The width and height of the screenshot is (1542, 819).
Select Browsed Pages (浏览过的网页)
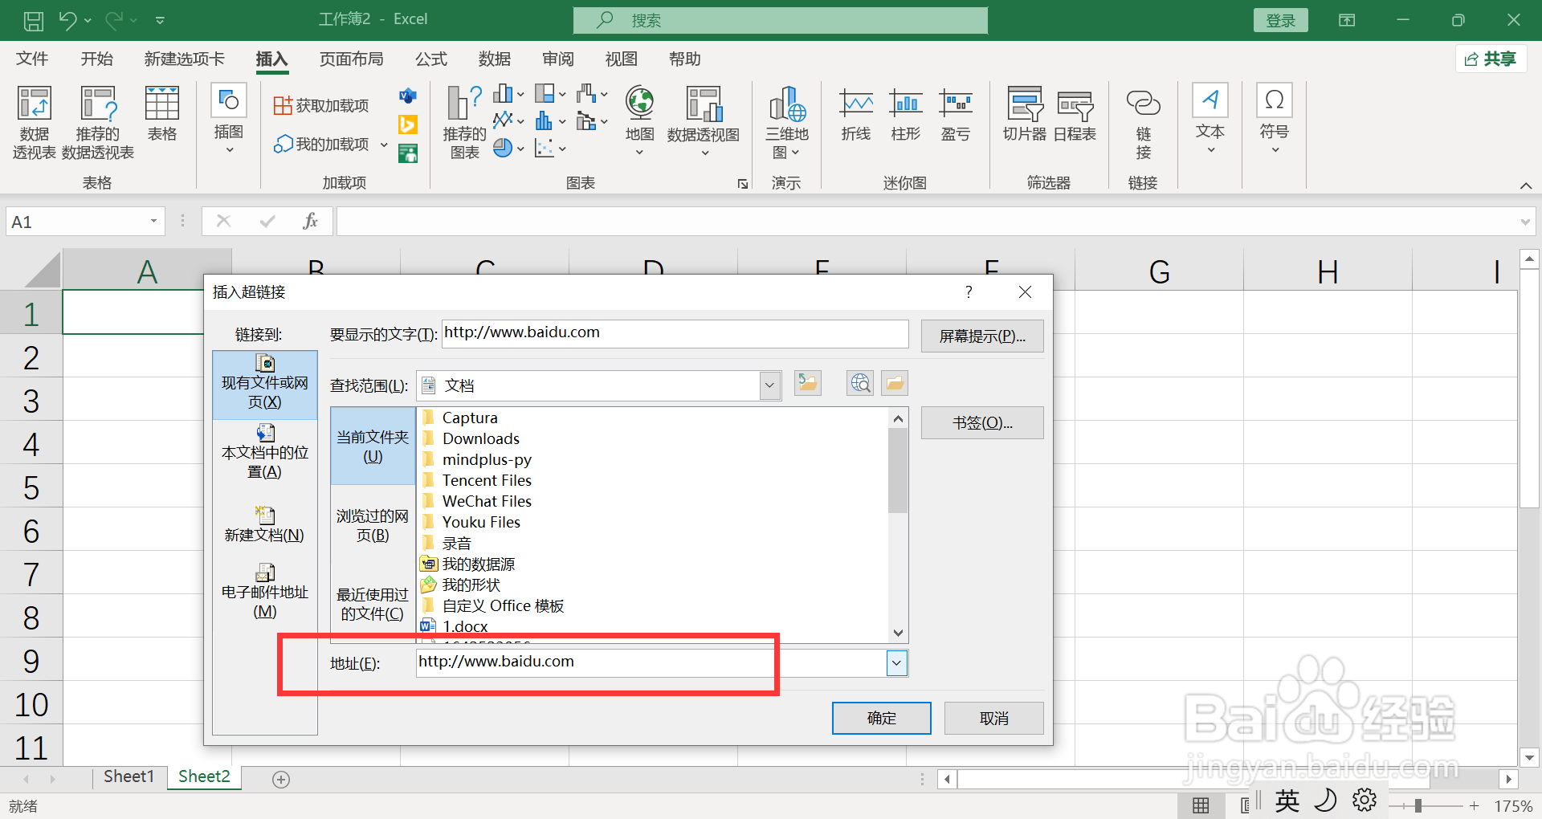[x=373, y=524]
